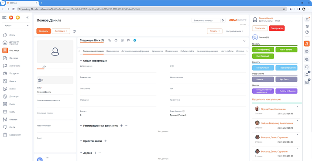This screenshot has width=312, height=161.
Task: Switch to the Хронология tab
Action: click(157, 51)
